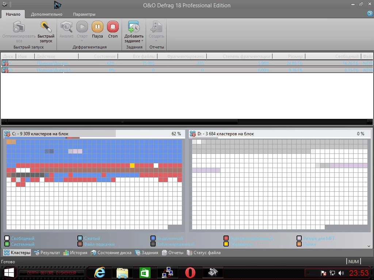
Task: Click the Папка orange legend swatch
Action: pyautogui.click(x=299, y=244)
